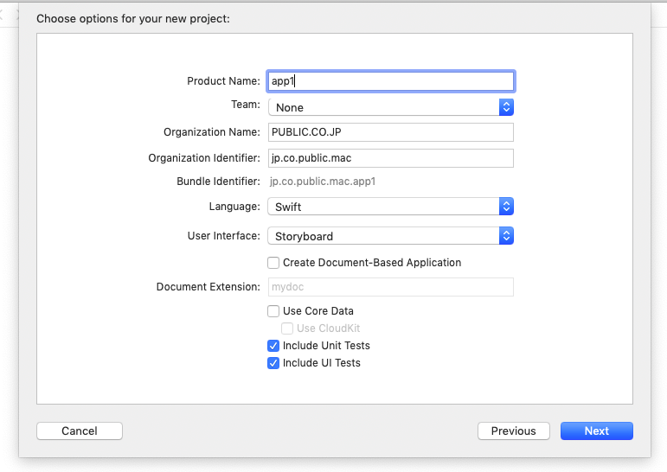Go back with the Previous button
The height and width of the screenshot is (472, 667).
click(513, 431)
